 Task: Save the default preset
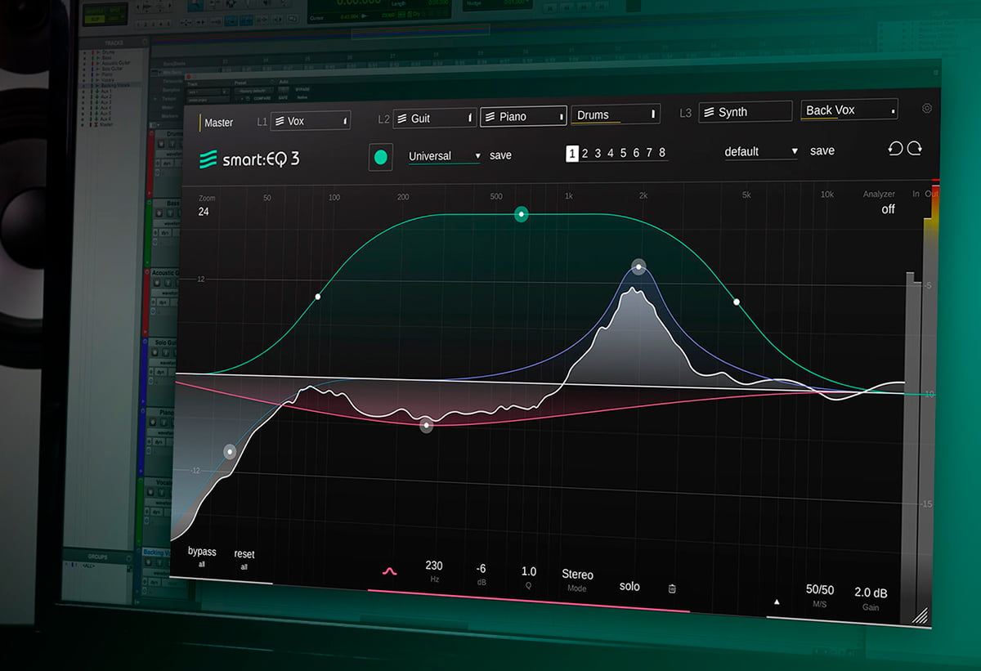(822, 151)
